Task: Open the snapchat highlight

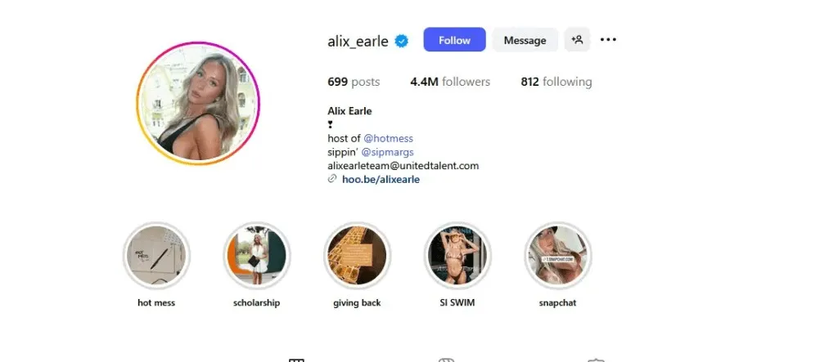Action: click(558, 255)
